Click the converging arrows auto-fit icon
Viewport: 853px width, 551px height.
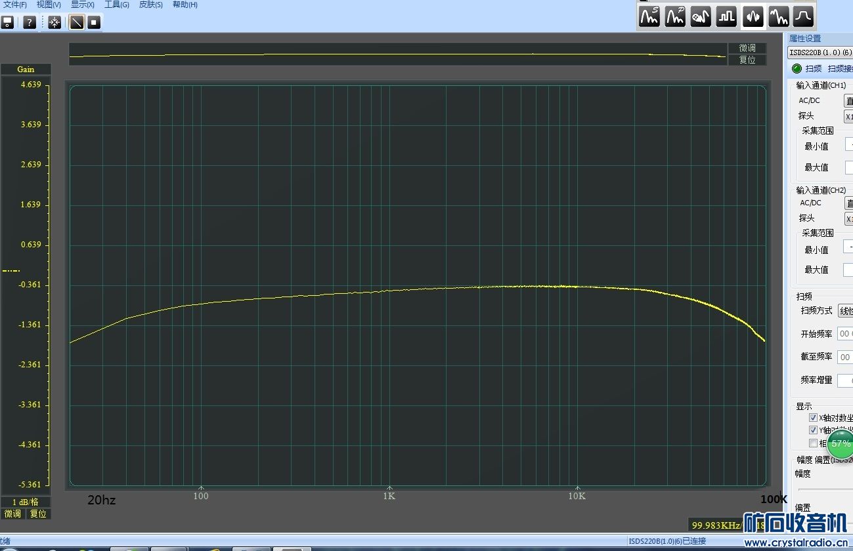pyautogui.click(x=55, y=22)
